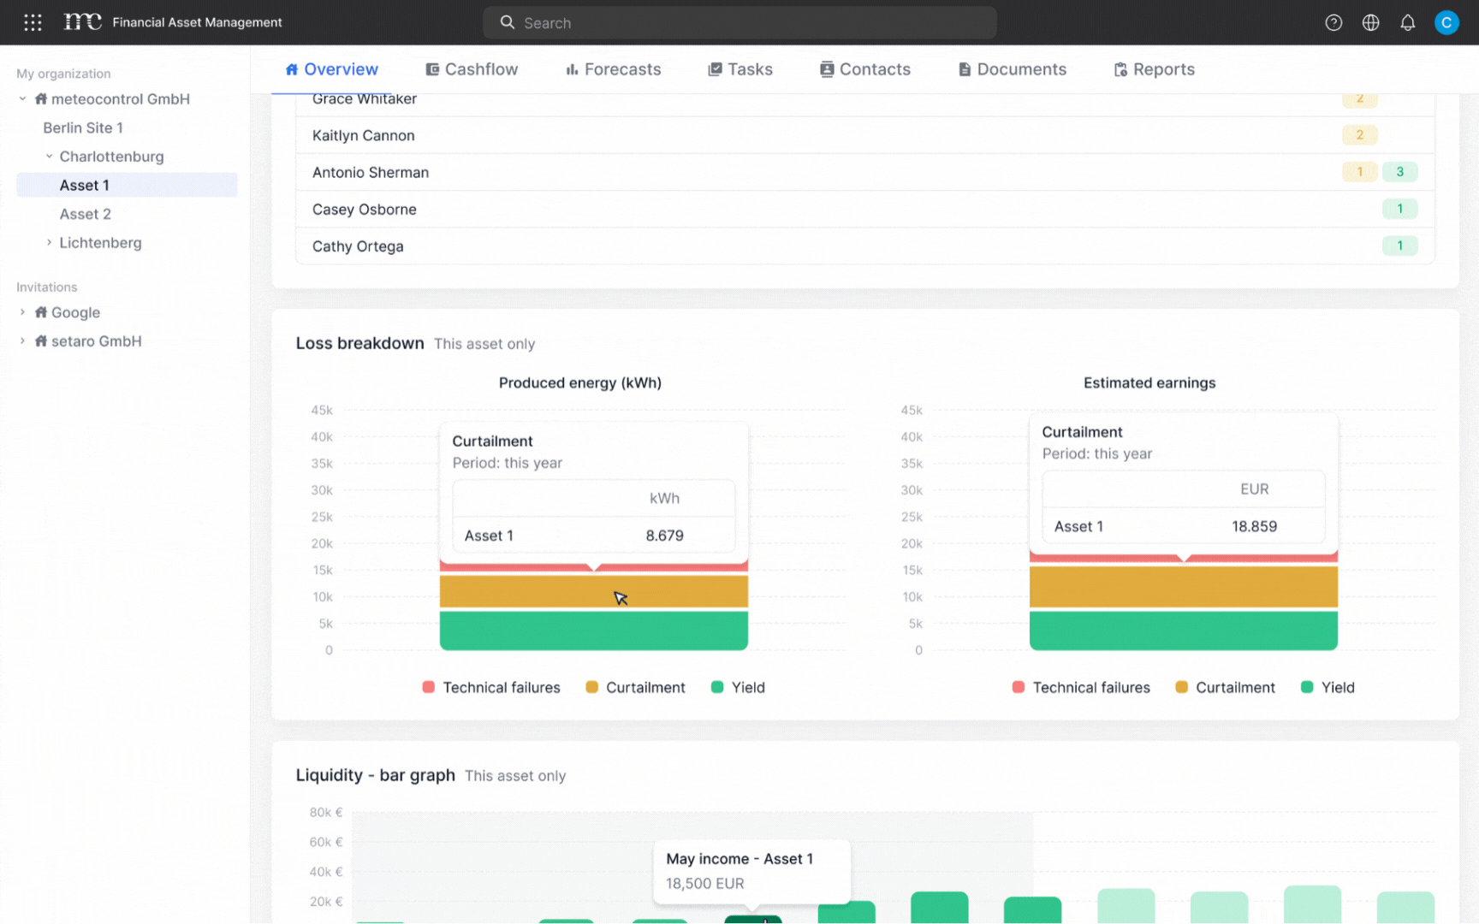Viewport: 1479px width, 924px height.
Task: Select Asset 2 in the sidebar
Action: (x=85, y=214)
